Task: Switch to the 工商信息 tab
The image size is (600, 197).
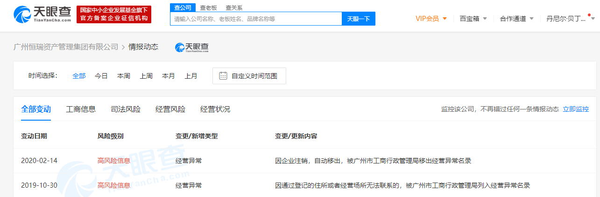Action: [81, 109]
